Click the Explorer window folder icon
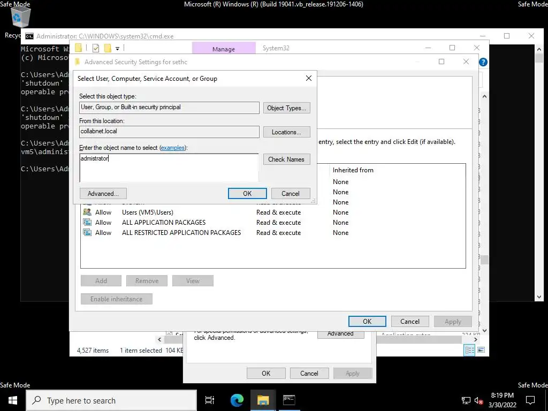 78,48
